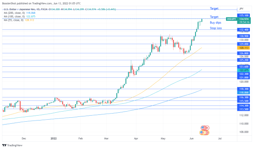Click the 2022 label on the time axis
This screenshot has width=254, height=149.
tap(54, 138)
